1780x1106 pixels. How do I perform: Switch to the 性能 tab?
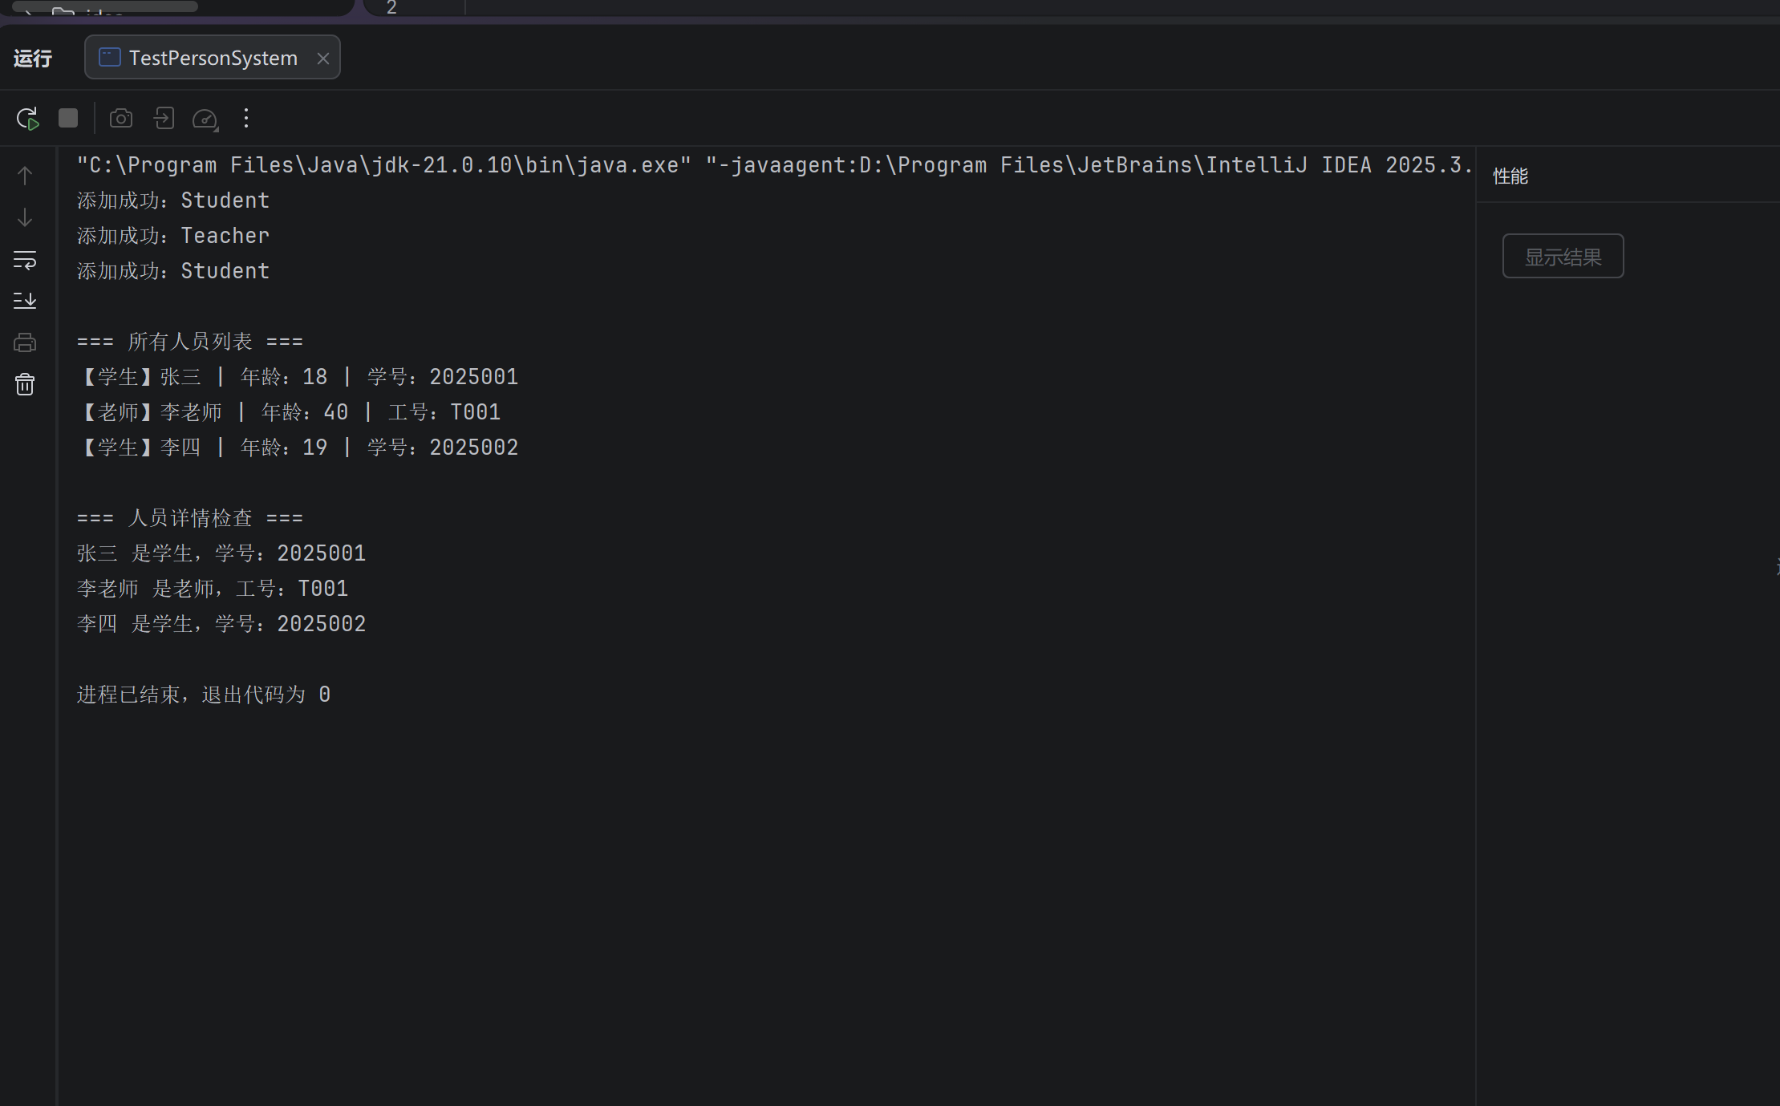click(x=1510, y=176)
